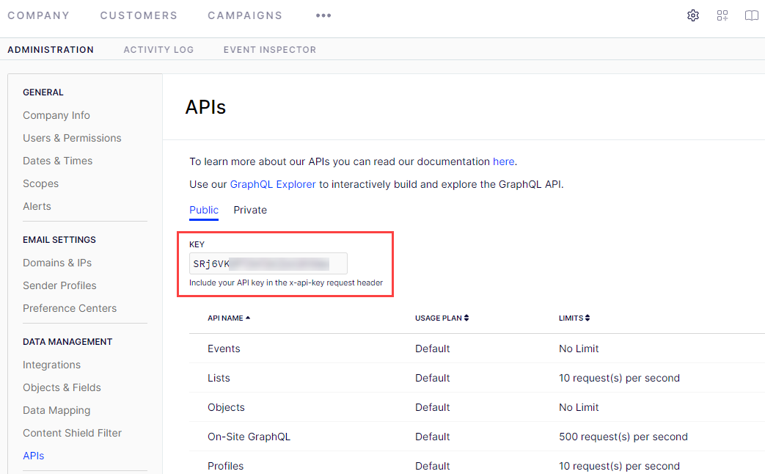The width and height of the screenshot is (765, 474).
Task: Open Domains & IPs settings
Action: coord(57,263)
